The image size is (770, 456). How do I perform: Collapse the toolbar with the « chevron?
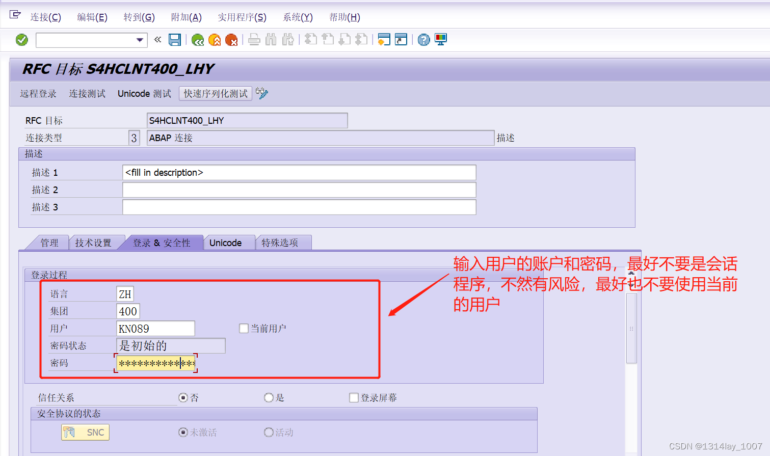pyautogui.click(x=157, y=40)
